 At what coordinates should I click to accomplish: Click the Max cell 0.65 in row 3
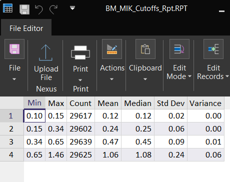(56, 142)
